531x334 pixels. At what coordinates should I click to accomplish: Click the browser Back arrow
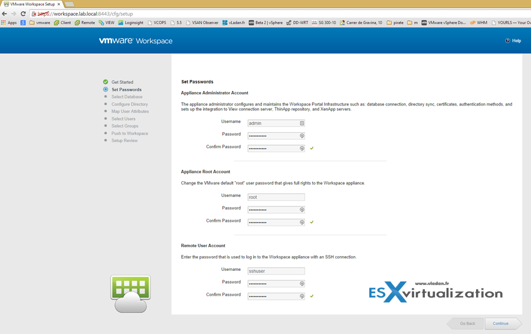[4, 14]
